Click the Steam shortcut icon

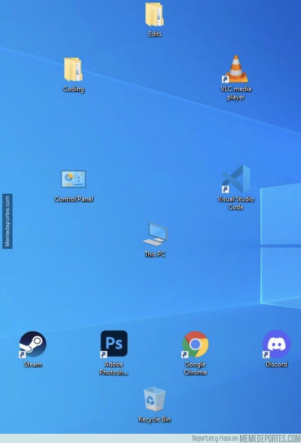(33, 344)
